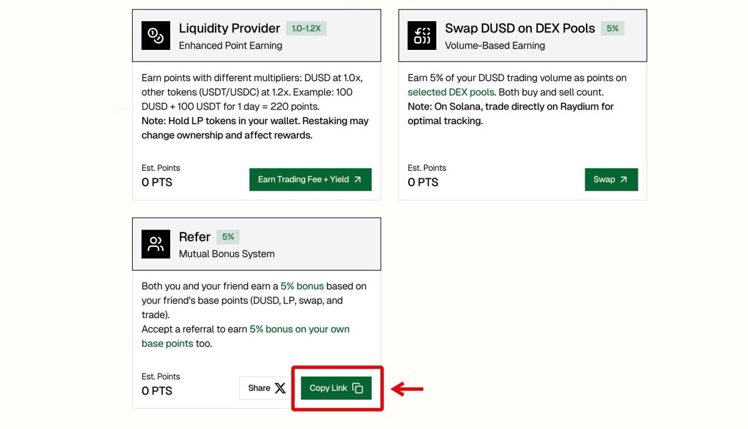Click the 1.0-1.2X multiplier badge
Image resolution: width=748 pixels, height=429 pixels.
click(307, 29)
